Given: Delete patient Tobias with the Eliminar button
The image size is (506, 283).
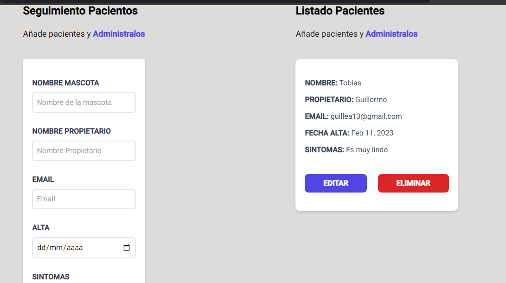Looking at the screenshot, I should click(413, 183).
